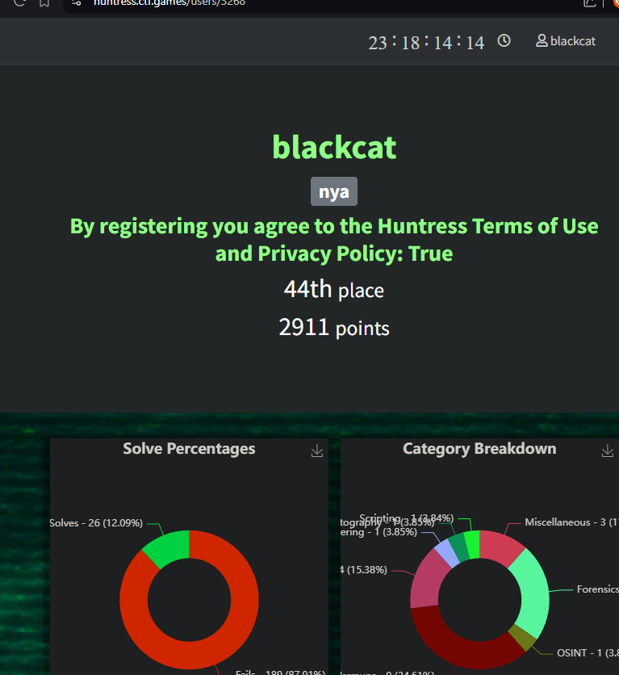Click the lavender blue donut segment
Viewport: 619px width, 675px height.
448,555
